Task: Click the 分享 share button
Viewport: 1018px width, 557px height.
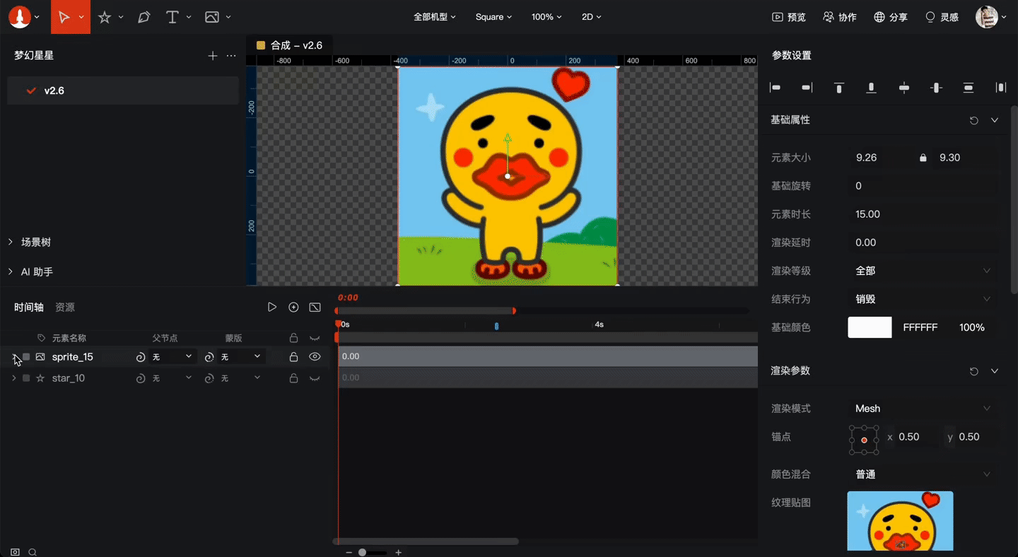Action: tap(891, 17)
